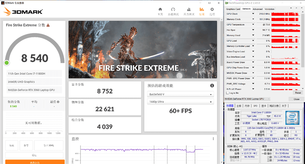Switch to Advanced tab in GPU-Z
Viewport: 305px width, 164px height.
(258, 9)
